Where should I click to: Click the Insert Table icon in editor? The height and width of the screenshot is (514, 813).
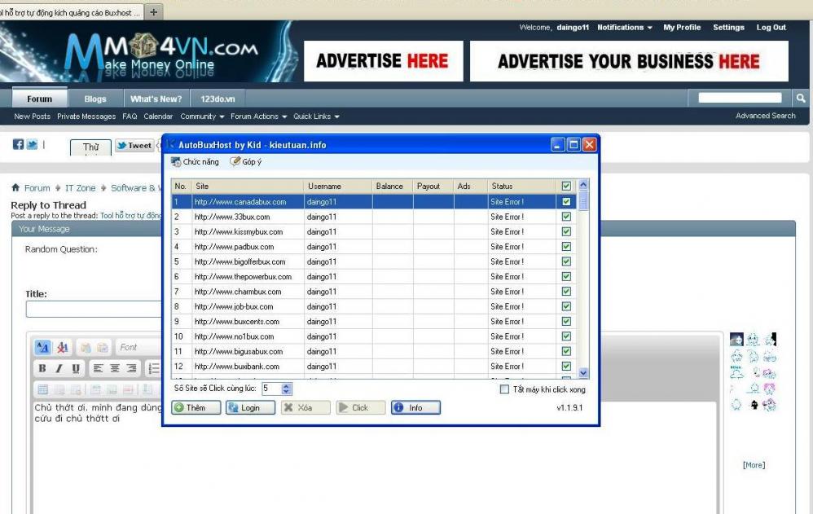(43, 389)
